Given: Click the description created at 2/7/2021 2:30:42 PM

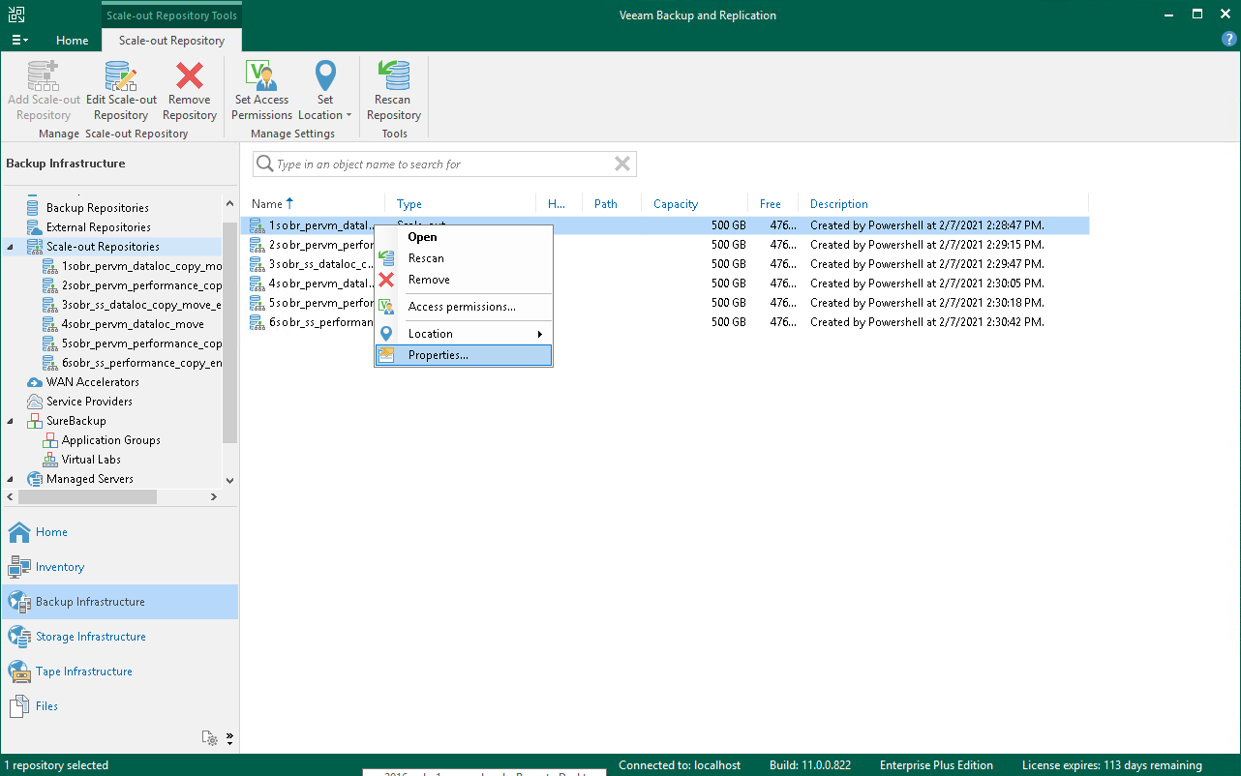Looking at the screenshot, I should click(x=927, y=322).
